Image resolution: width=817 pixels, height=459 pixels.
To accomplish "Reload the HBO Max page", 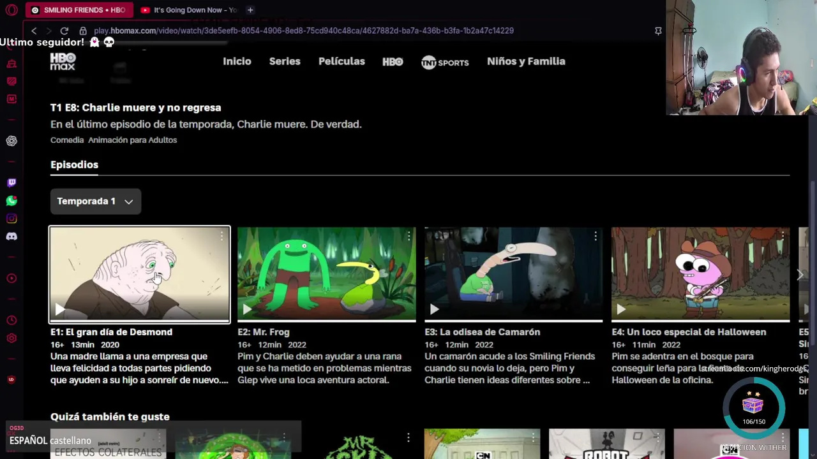I will click(64, 31).
